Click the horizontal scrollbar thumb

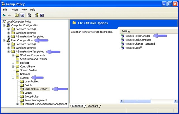pos(137,101)
